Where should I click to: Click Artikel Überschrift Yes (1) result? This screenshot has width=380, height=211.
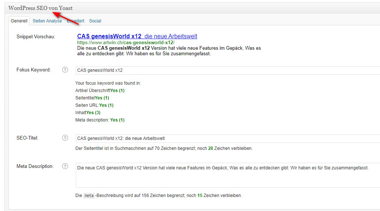click(x=100, y=91)
